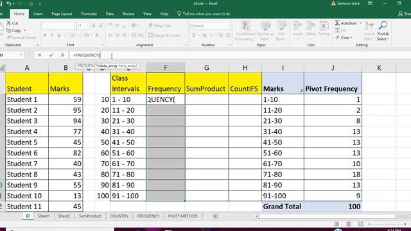
Task: Confirm formula with Enter checkmark icon
Action: [51, 55]
